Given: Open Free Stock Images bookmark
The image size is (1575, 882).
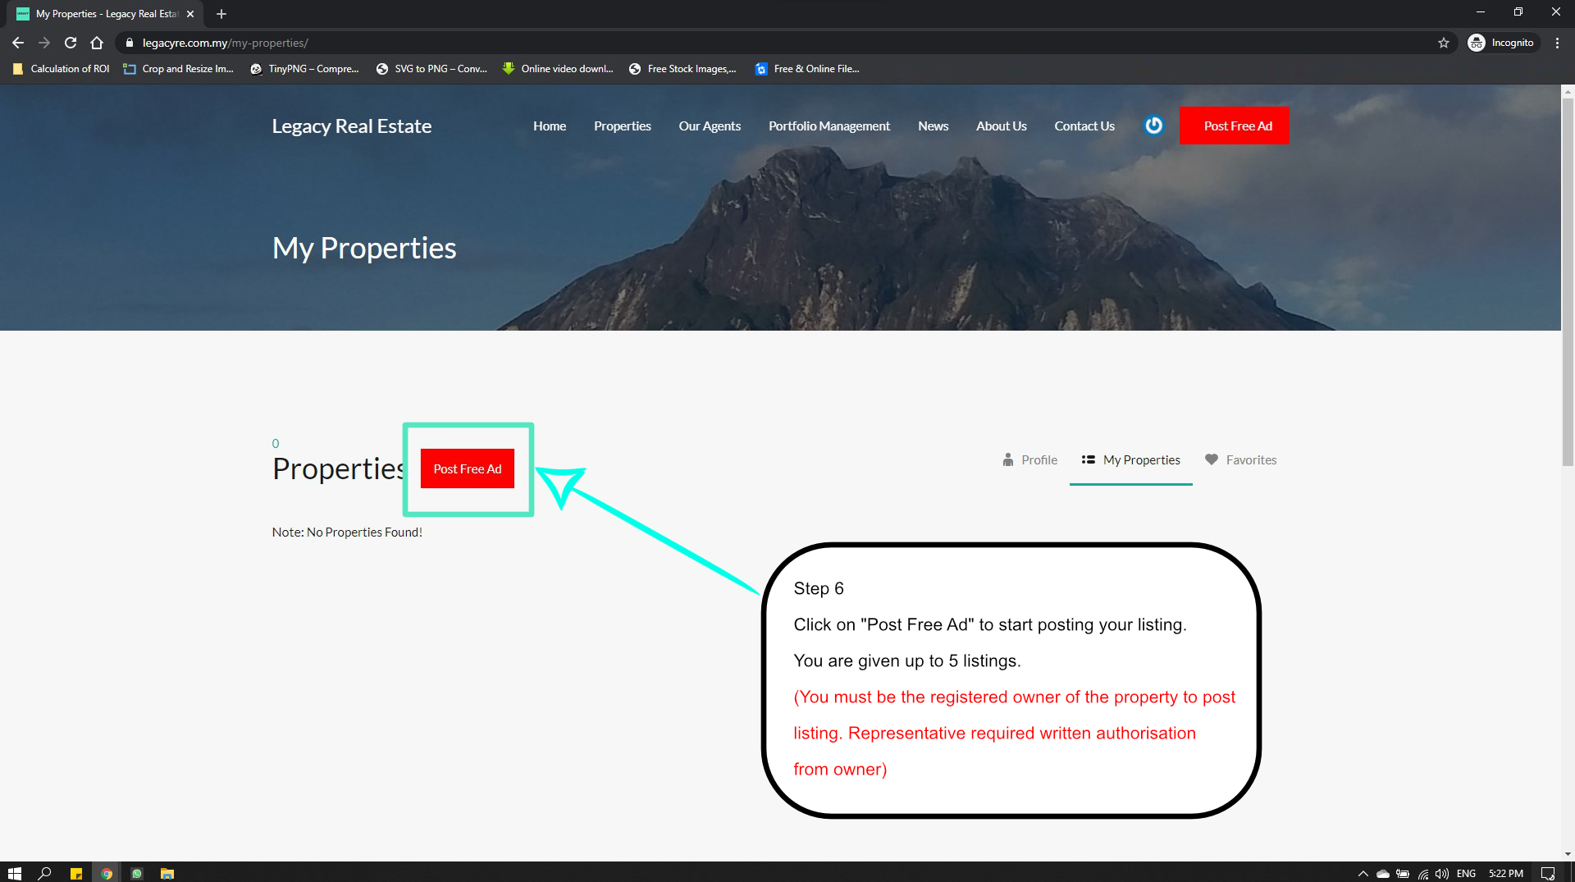Looking at the screenshot, I should click(682, 69).
